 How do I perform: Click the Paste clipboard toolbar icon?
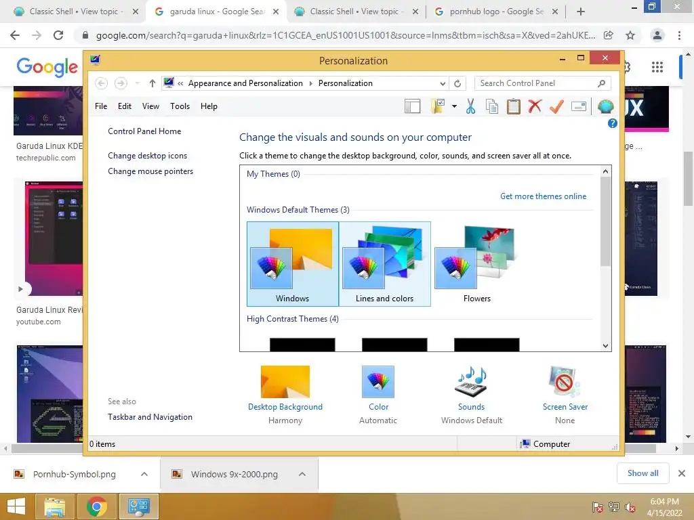pos(514,106)
